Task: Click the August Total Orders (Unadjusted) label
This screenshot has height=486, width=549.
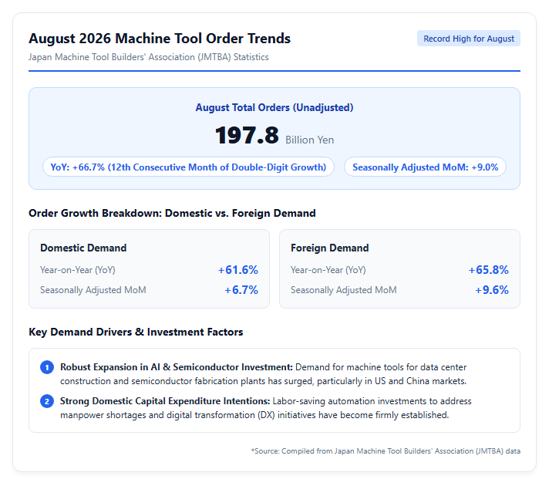Action: click(274, 107)
